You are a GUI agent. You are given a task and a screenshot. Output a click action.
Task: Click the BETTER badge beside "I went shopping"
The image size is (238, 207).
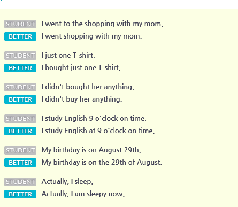[x=20, y=36]
